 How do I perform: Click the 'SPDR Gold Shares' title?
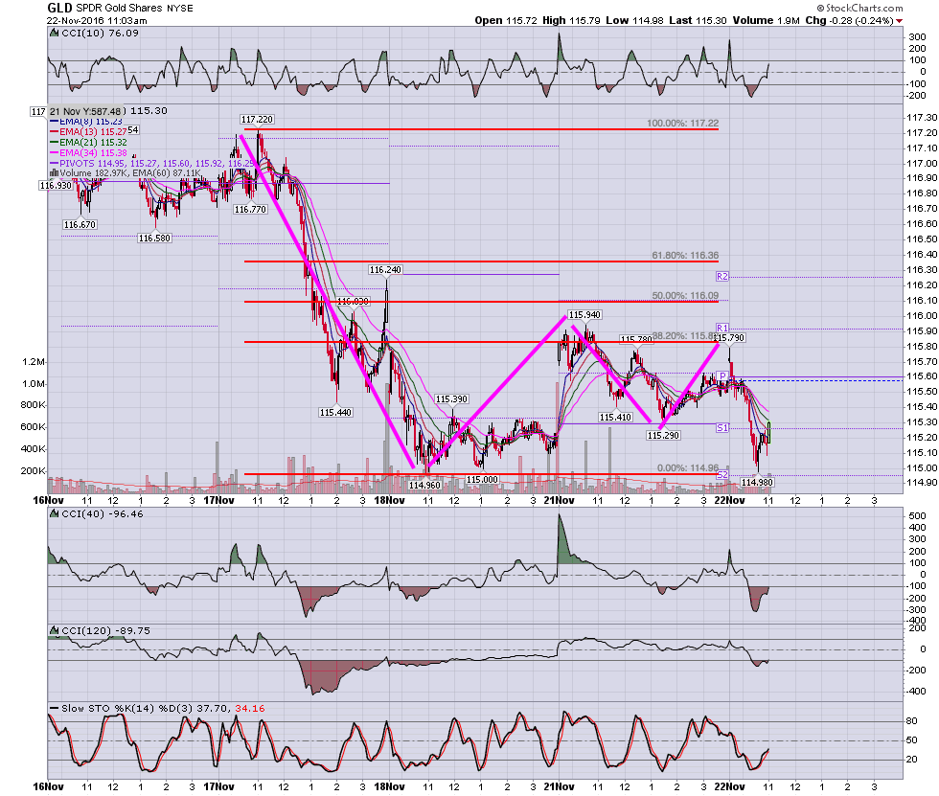[119, 9]
